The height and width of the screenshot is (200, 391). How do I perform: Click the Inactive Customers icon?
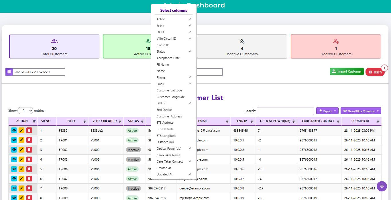242,41
